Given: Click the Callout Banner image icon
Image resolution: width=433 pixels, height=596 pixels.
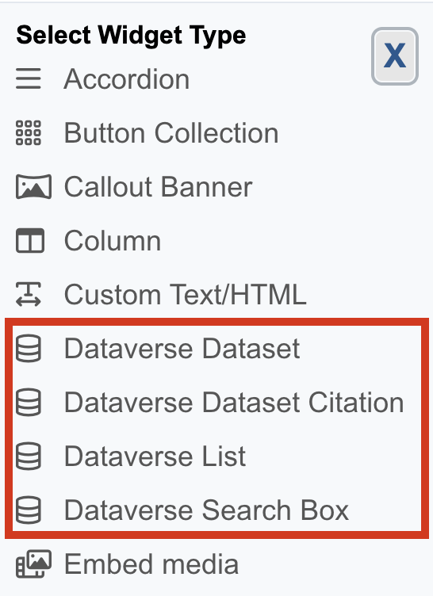Looking at the screenshot, I should point(33,186).
